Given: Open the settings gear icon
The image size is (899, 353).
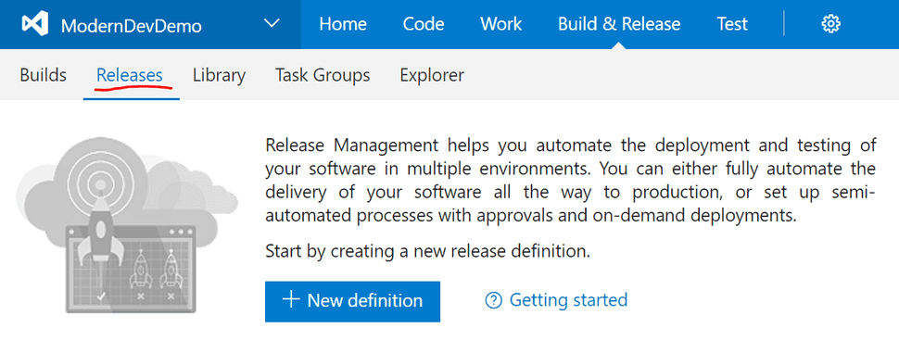Looking at the screenshot, I should [830, 24].
